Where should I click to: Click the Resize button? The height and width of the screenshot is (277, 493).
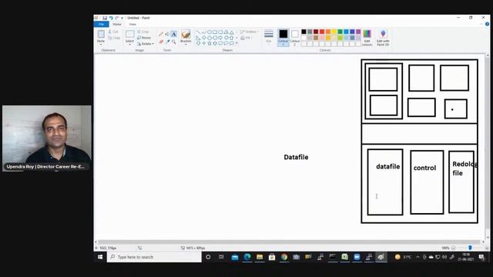tap(144, 38)
